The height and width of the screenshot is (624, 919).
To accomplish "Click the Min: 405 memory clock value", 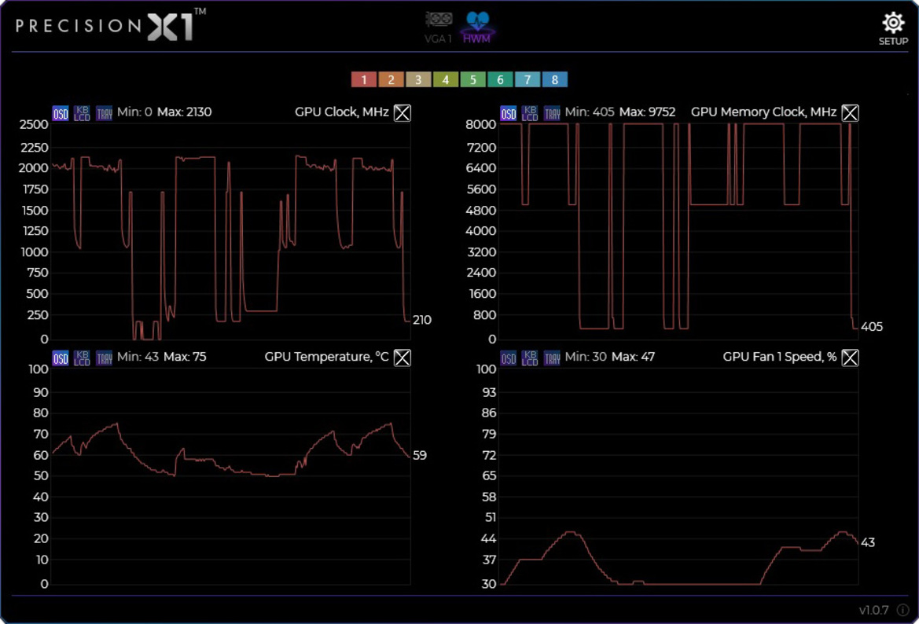I will [x=590, y=112].
